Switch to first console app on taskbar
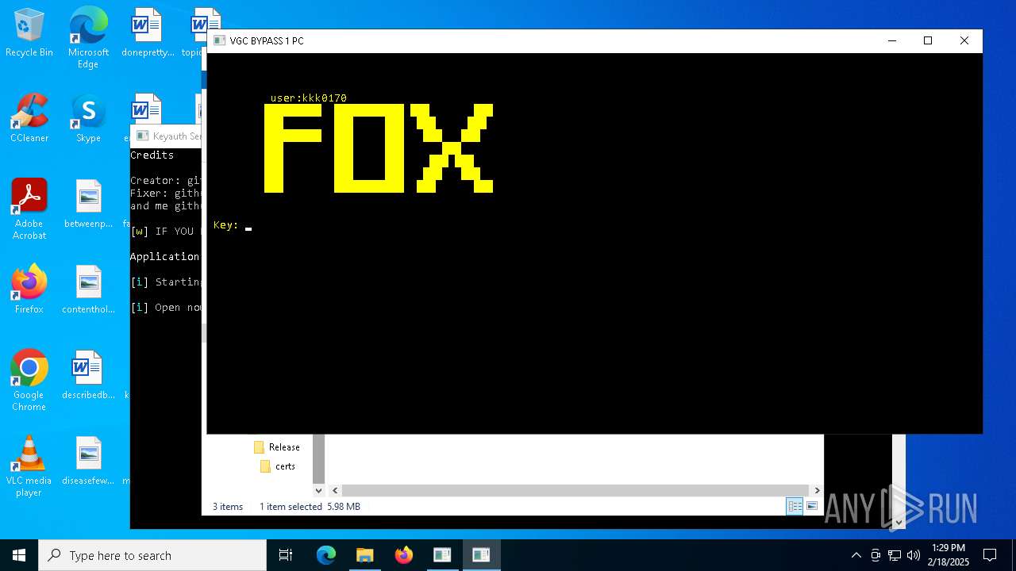The width and height of the screenshot is (1016, 571). (442, 555)
